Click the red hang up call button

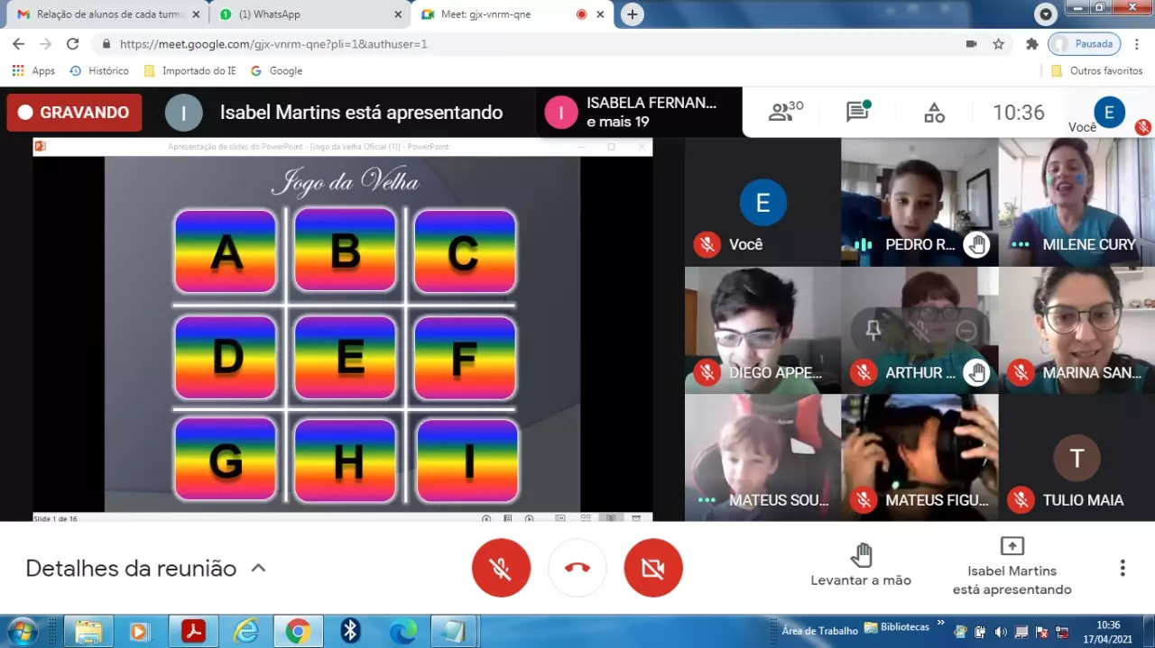coord(577,568)
